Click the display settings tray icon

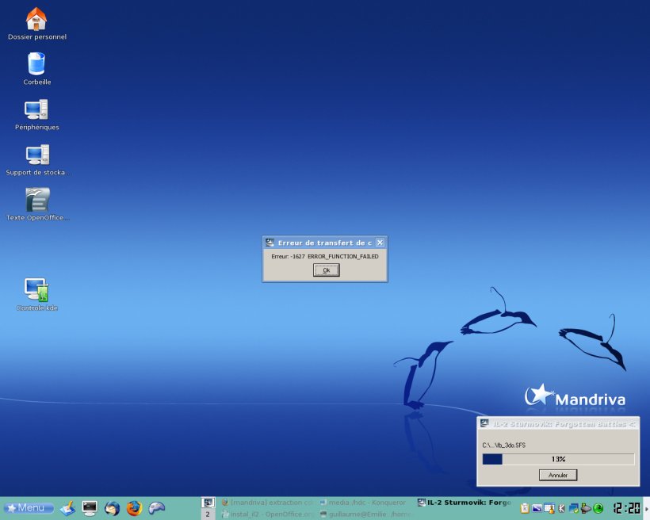(537, 508)
